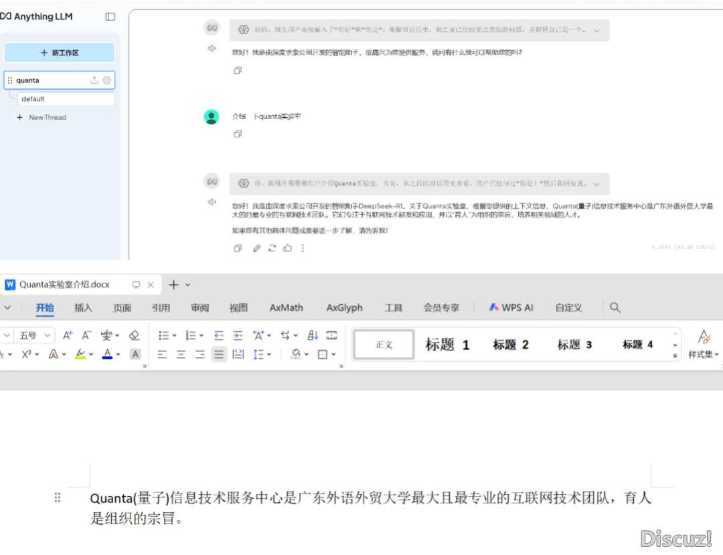Open quanta workspace settings gear
Image resolution: width=723 pixels, height=555 pixels.
coord(106,80)
